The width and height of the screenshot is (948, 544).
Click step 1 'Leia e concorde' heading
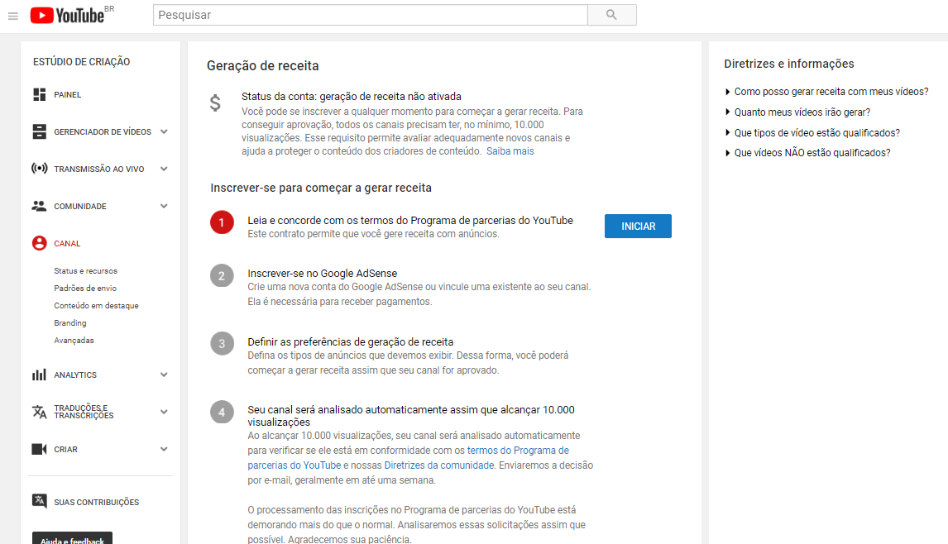(x=410, y=221)
